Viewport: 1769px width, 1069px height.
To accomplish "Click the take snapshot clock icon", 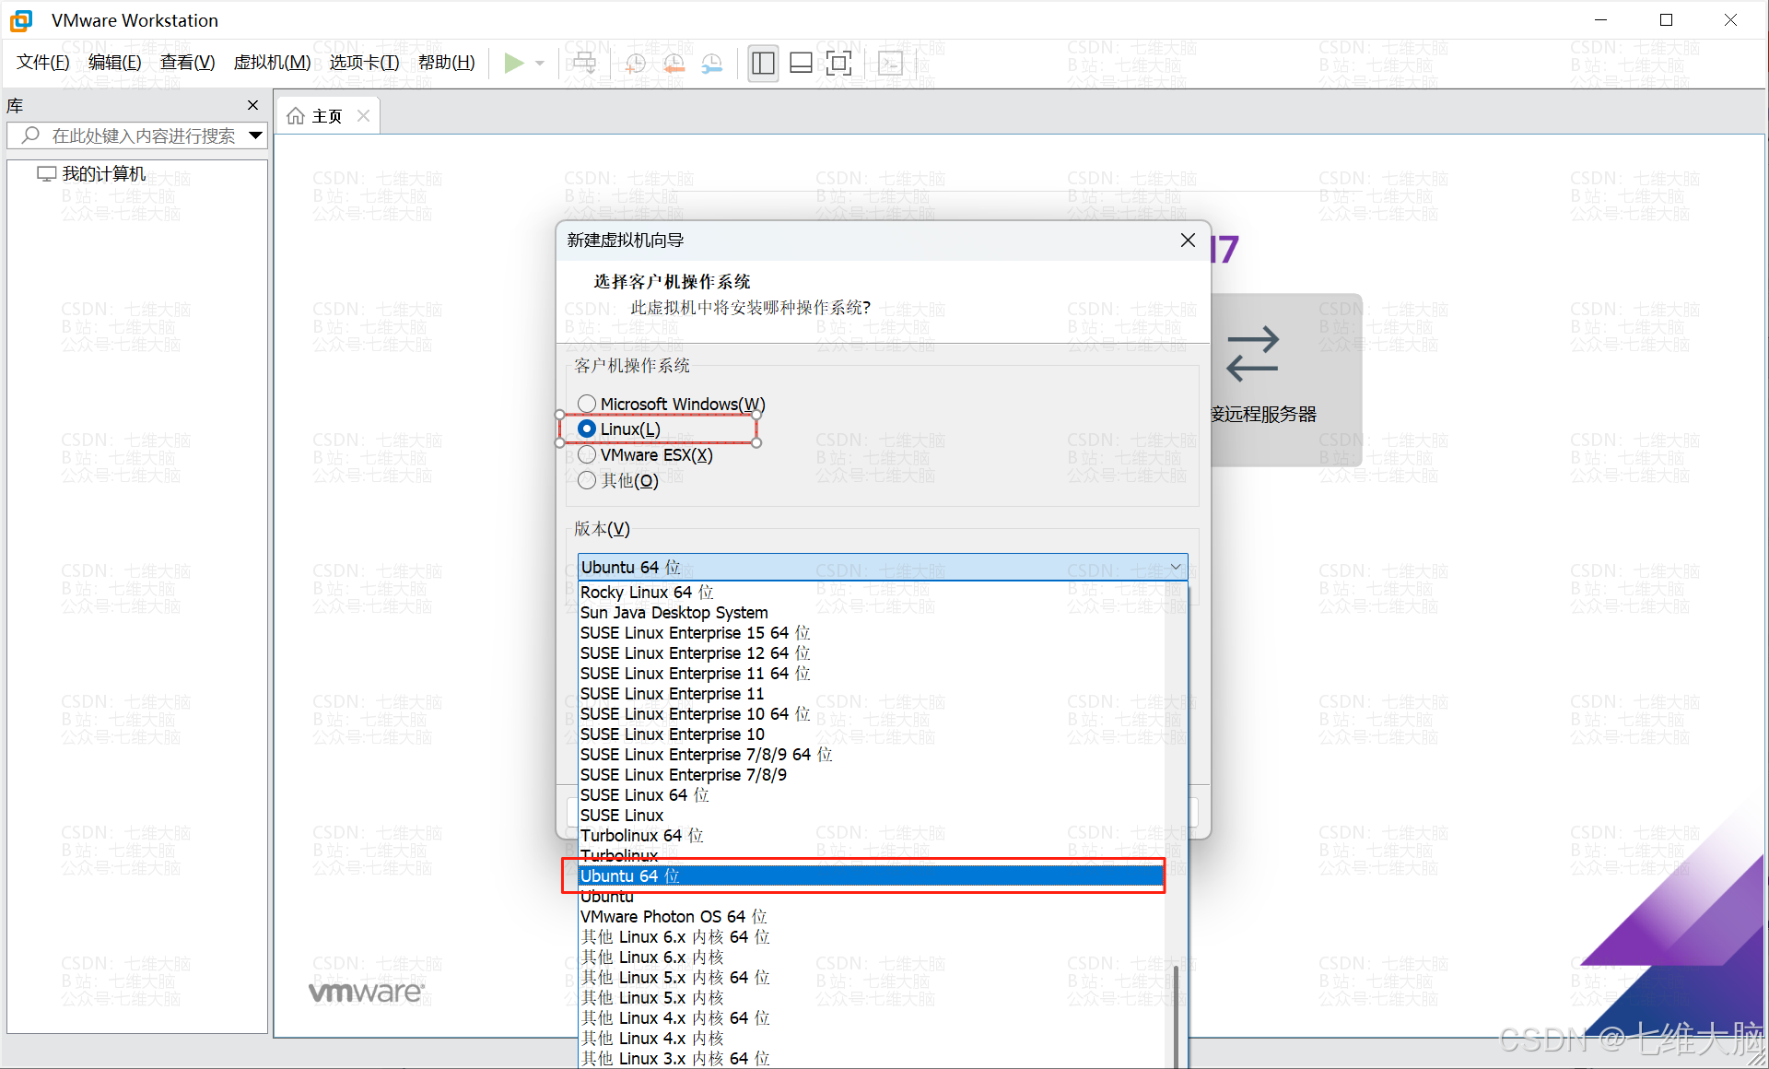I will (635, 63).
